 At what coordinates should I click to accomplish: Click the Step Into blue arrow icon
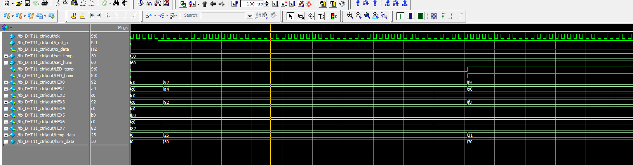click(x=358, y=3)
